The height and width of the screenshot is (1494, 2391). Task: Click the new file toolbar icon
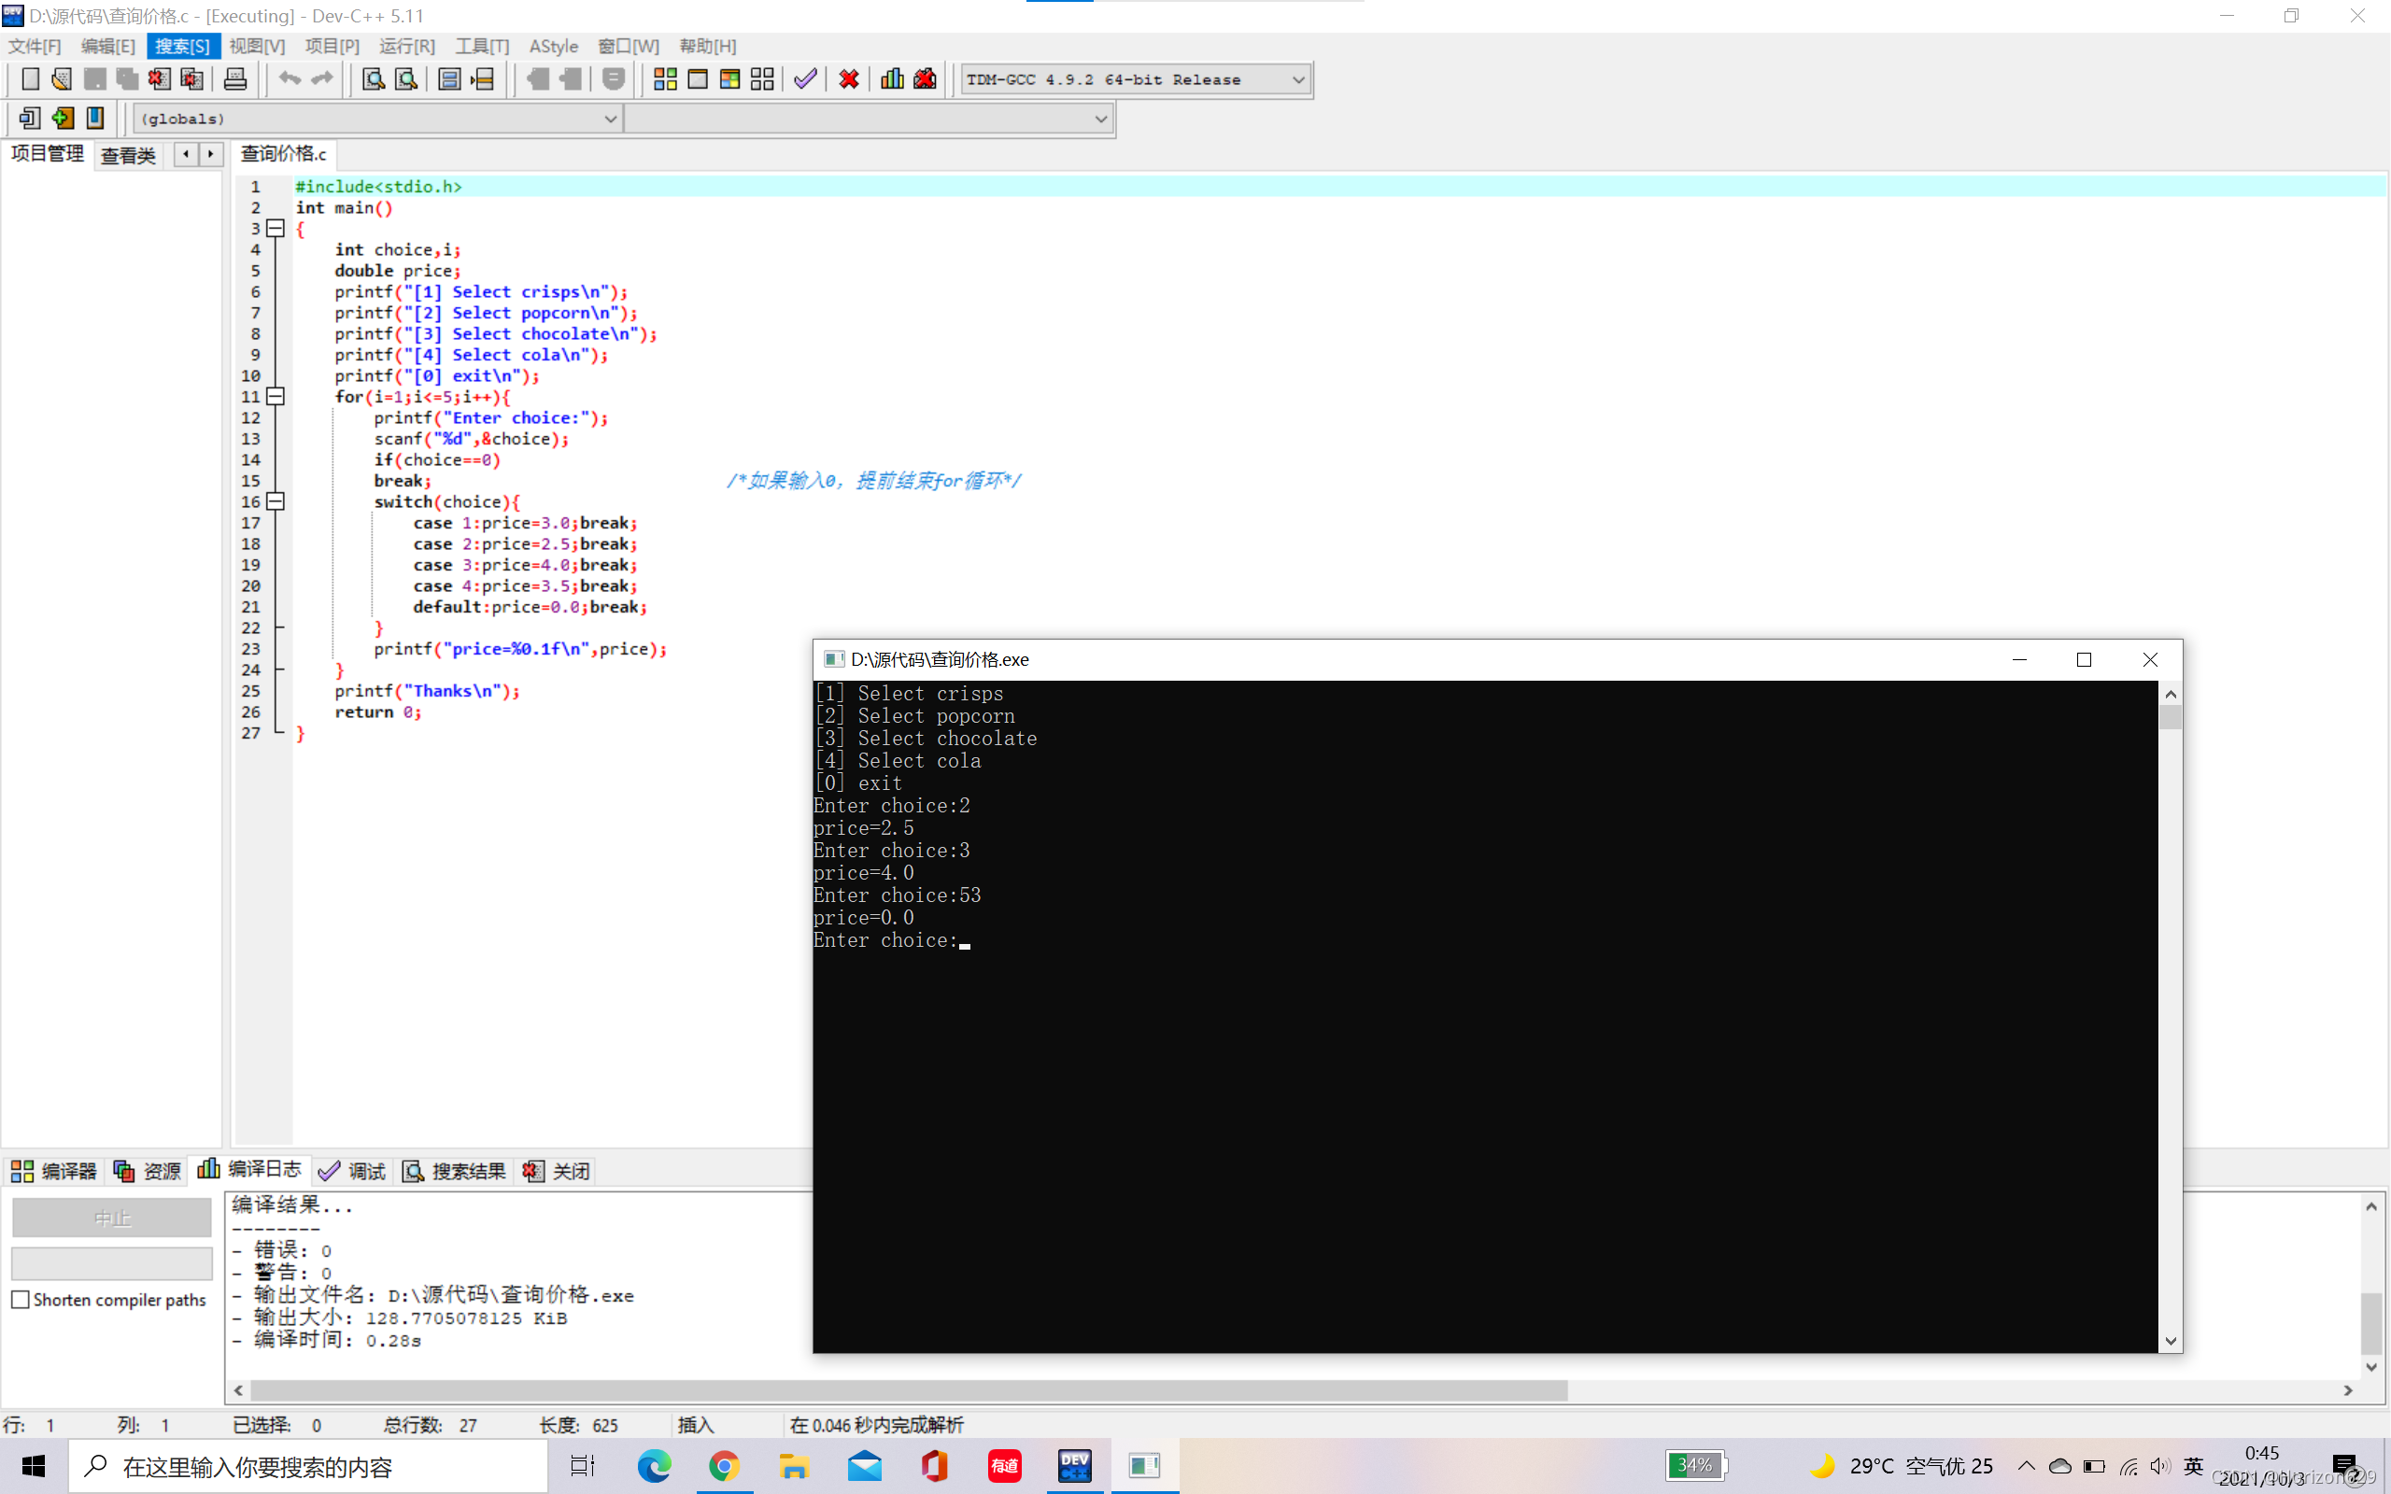point(31,79)
